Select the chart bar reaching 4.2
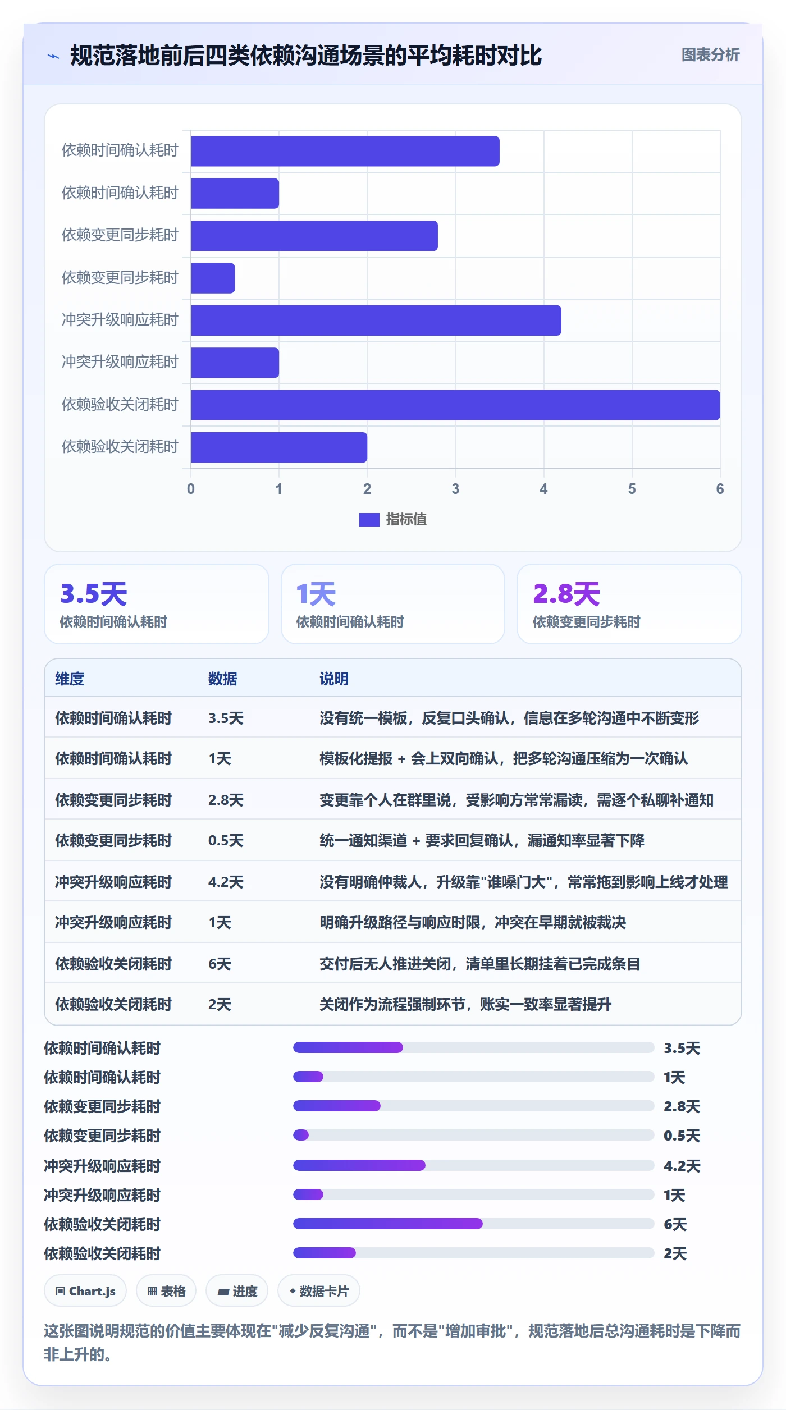The image size is (786, 1410). click(x=376, y=321)
